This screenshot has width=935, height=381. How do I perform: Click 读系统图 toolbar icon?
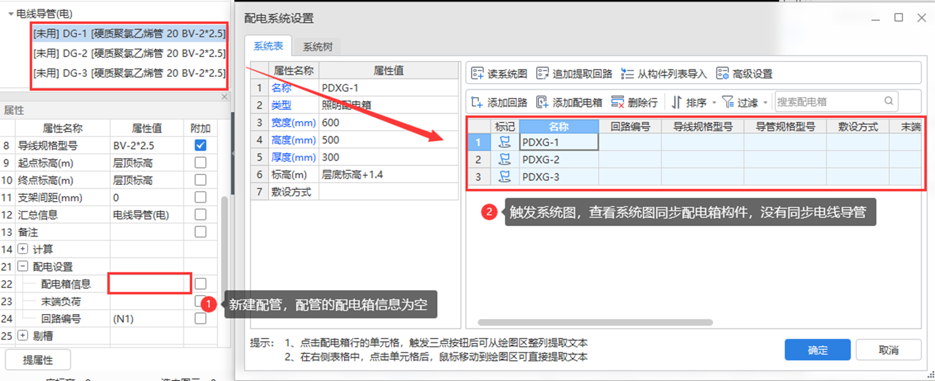pyautogui.click(x=478, y=74)
